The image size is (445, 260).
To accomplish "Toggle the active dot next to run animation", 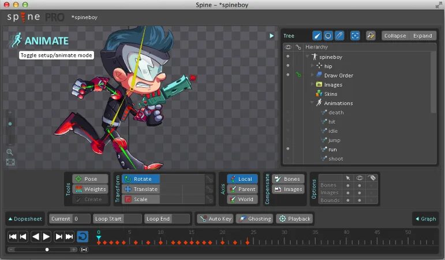I will 288,149.
